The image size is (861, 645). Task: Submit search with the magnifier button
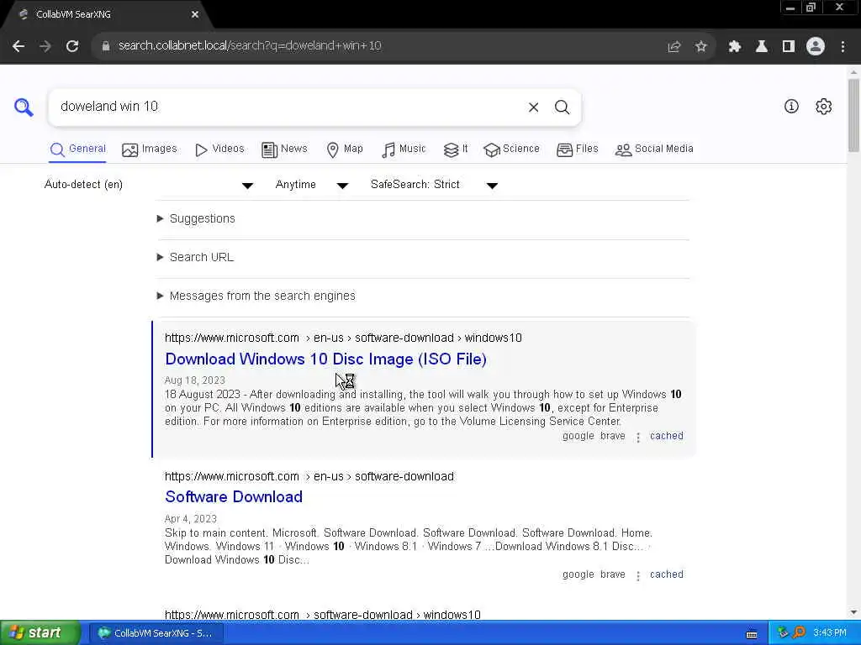tap(562, 107)
